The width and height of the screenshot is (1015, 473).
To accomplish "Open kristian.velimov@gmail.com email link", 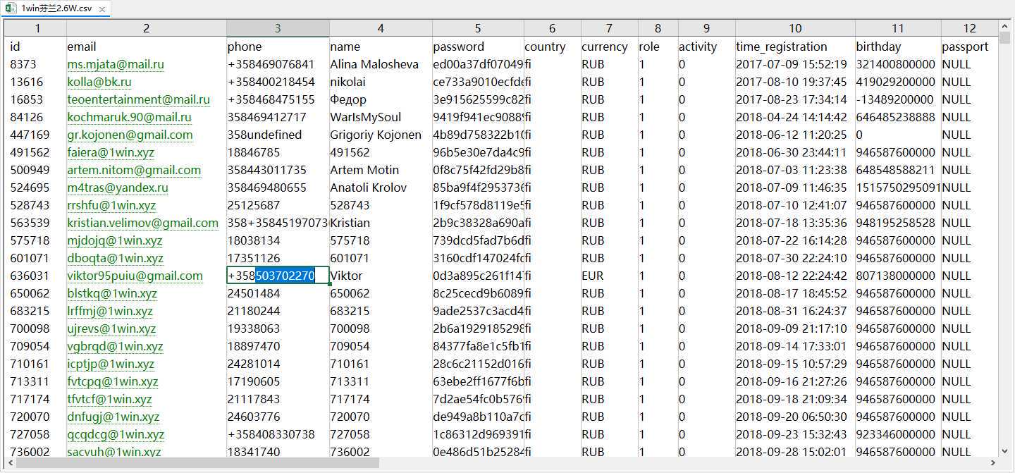I will click(143, 223).
